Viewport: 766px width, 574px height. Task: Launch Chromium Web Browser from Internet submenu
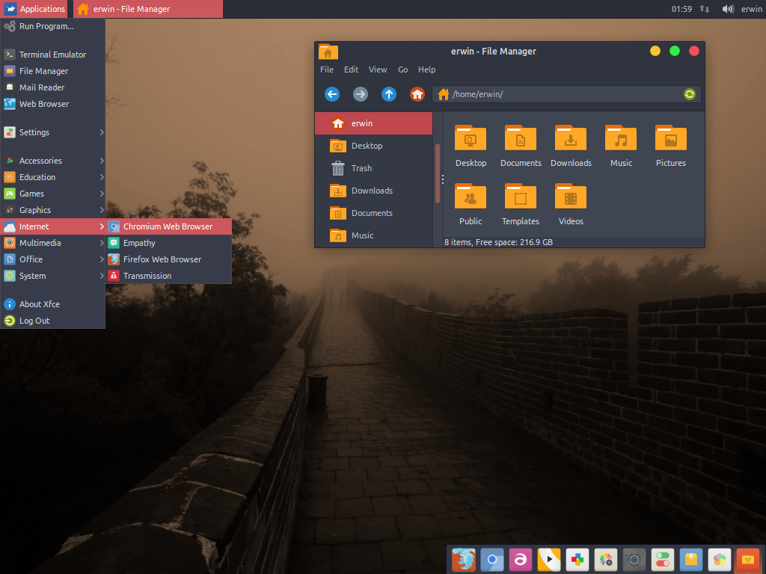(x=169, y=226)
